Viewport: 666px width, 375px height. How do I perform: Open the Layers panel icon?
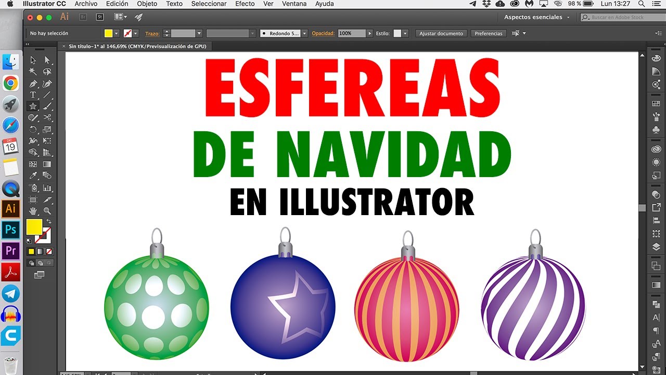click(x=656, y=247)
